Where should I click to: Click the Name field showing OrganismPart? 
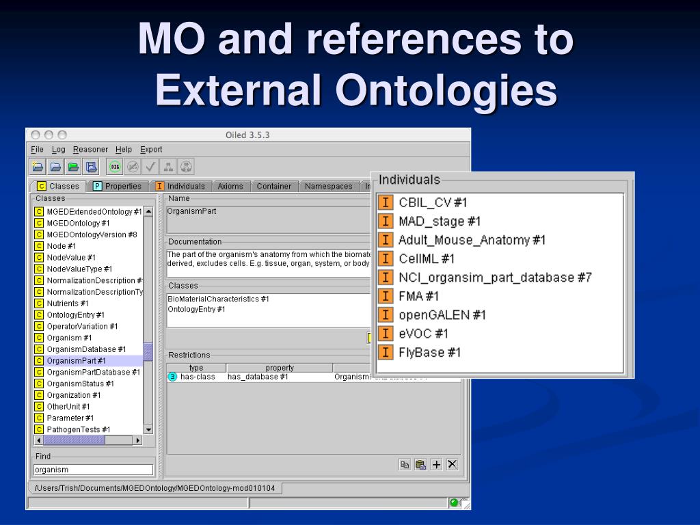[269, 219]
